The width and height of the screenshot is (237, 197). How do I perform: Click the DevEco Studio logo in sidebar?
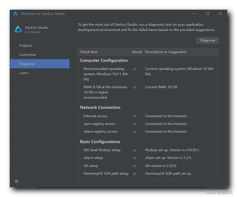coord(18,30)
